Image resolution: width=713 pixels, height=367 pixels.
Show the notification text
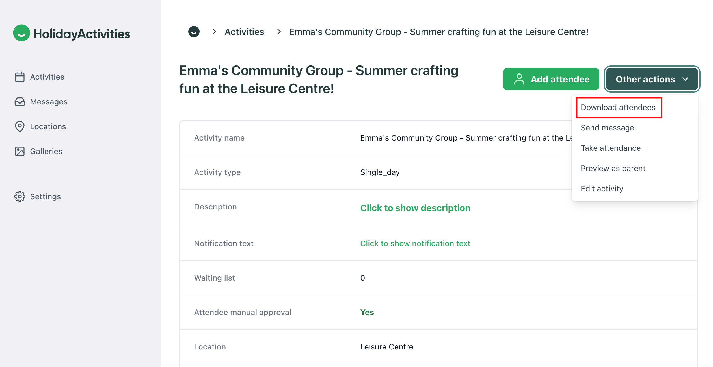pyautogui.click(x=415, y=243)
